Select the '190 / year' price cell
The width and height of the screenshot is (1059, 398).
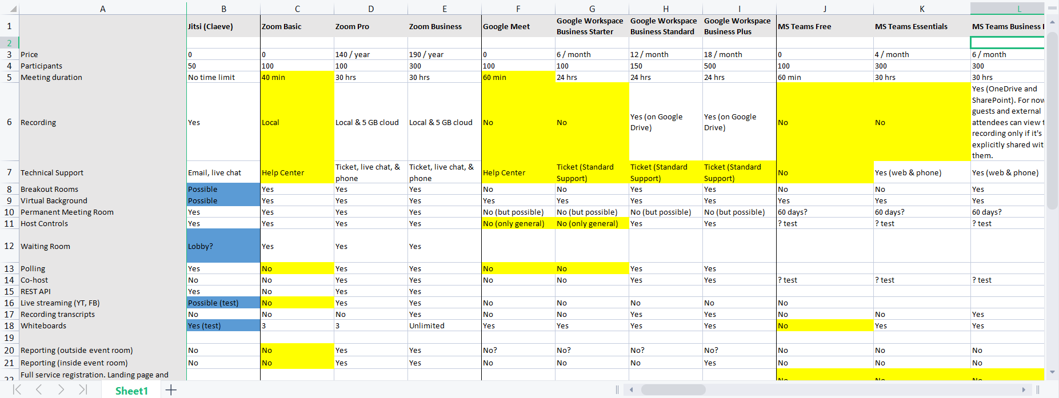click(x=445, y=54)
